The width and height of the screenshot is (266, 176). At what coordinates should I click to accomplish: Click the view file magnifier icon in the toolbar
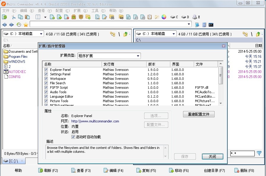[97, 17]
